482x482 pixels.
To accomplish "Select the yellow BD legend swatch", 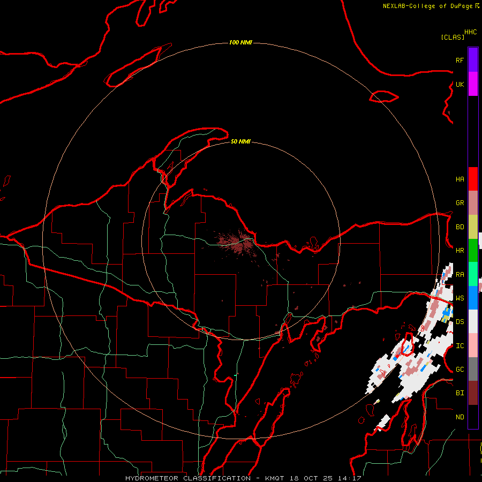I will [x=473, y=227].
